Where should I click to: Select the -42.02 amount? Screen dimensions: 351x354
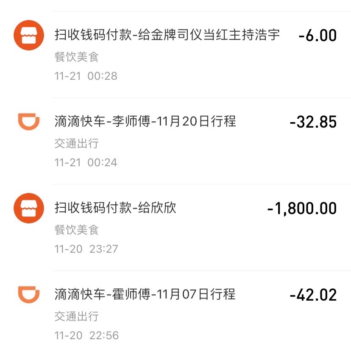[x=313, y=295]
